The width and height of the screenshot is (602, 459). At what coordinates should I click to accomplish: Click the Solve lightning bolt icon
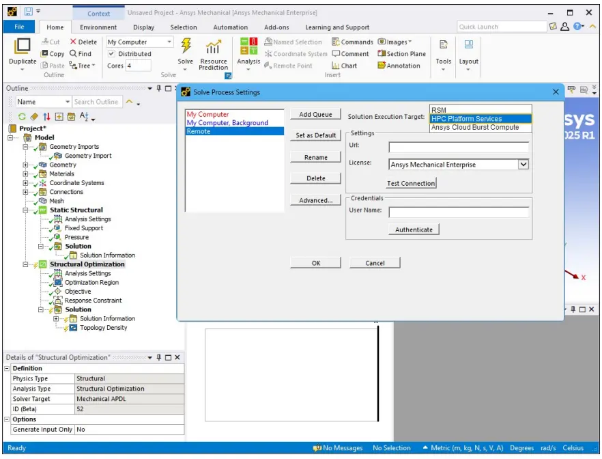point(186,46)
